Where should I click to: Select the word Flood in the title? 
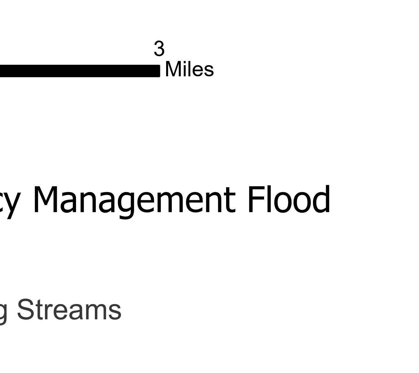[x=289, y=200]
